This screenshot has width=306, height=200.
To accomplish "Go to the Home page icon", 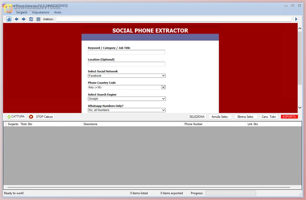I will point(9,19).
